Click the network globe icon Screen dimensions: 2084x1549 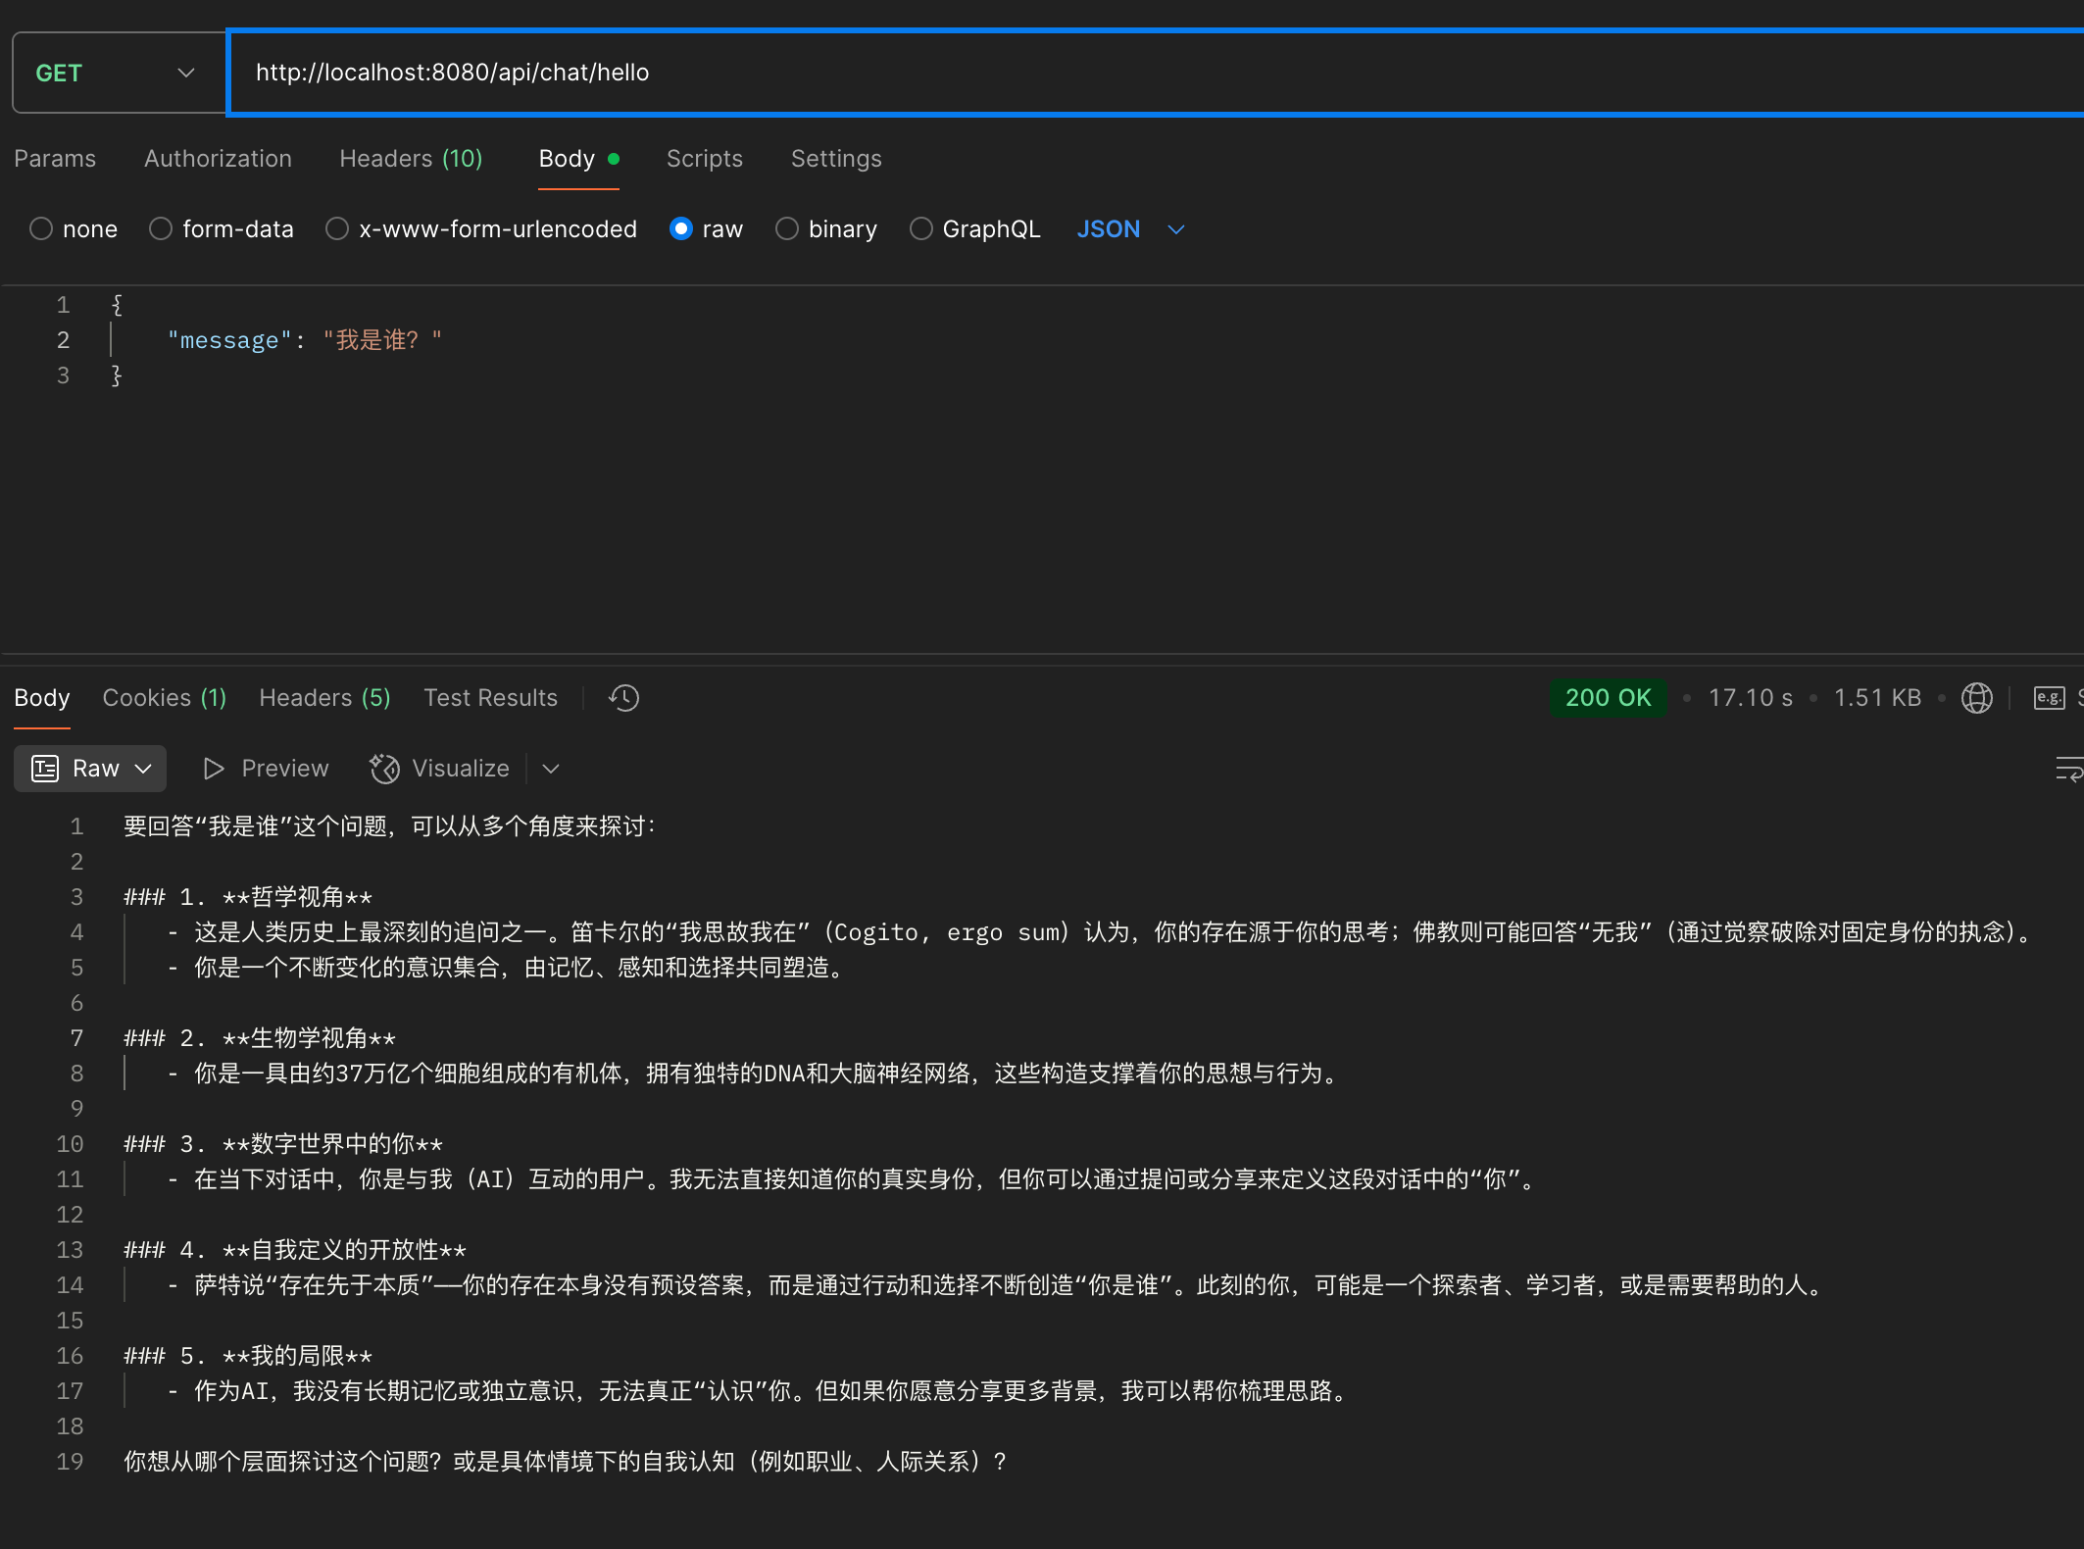1976,698
